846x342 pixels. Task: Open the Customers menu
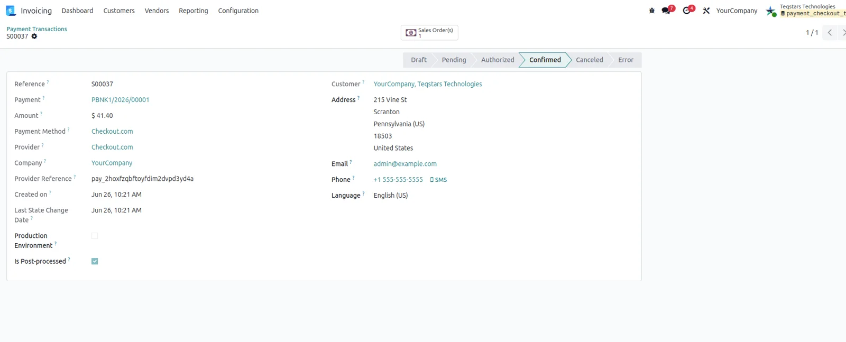pyautogui.click(x=119, y=11)
